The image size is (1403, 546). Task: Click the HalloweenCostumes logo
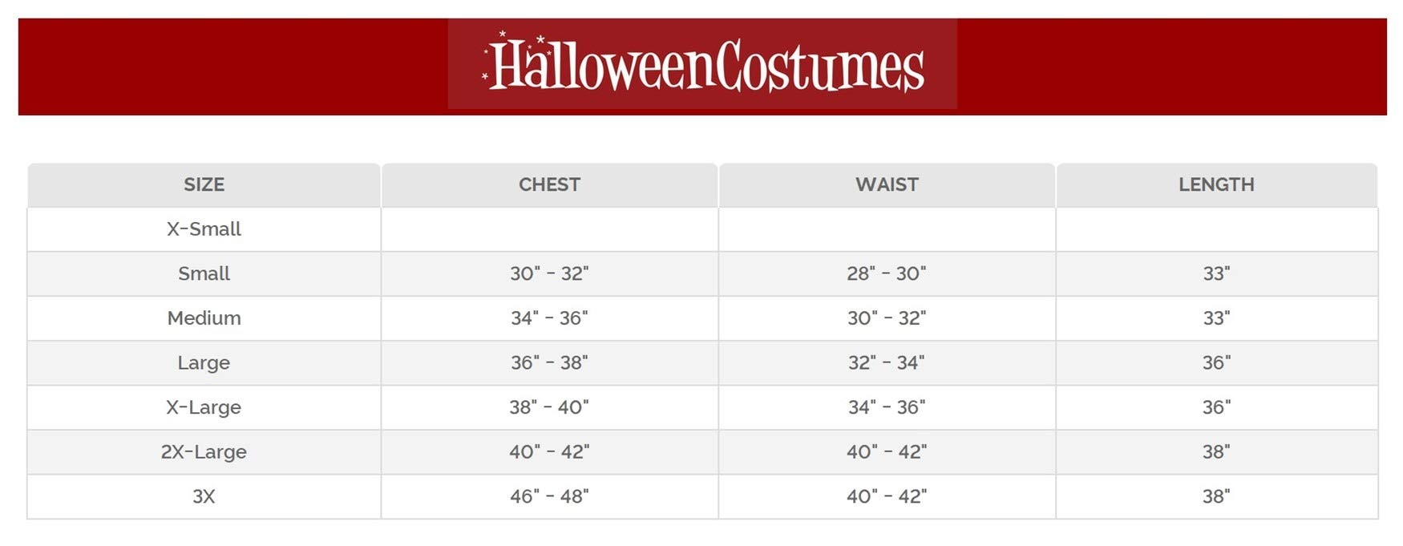coord(702,64)
